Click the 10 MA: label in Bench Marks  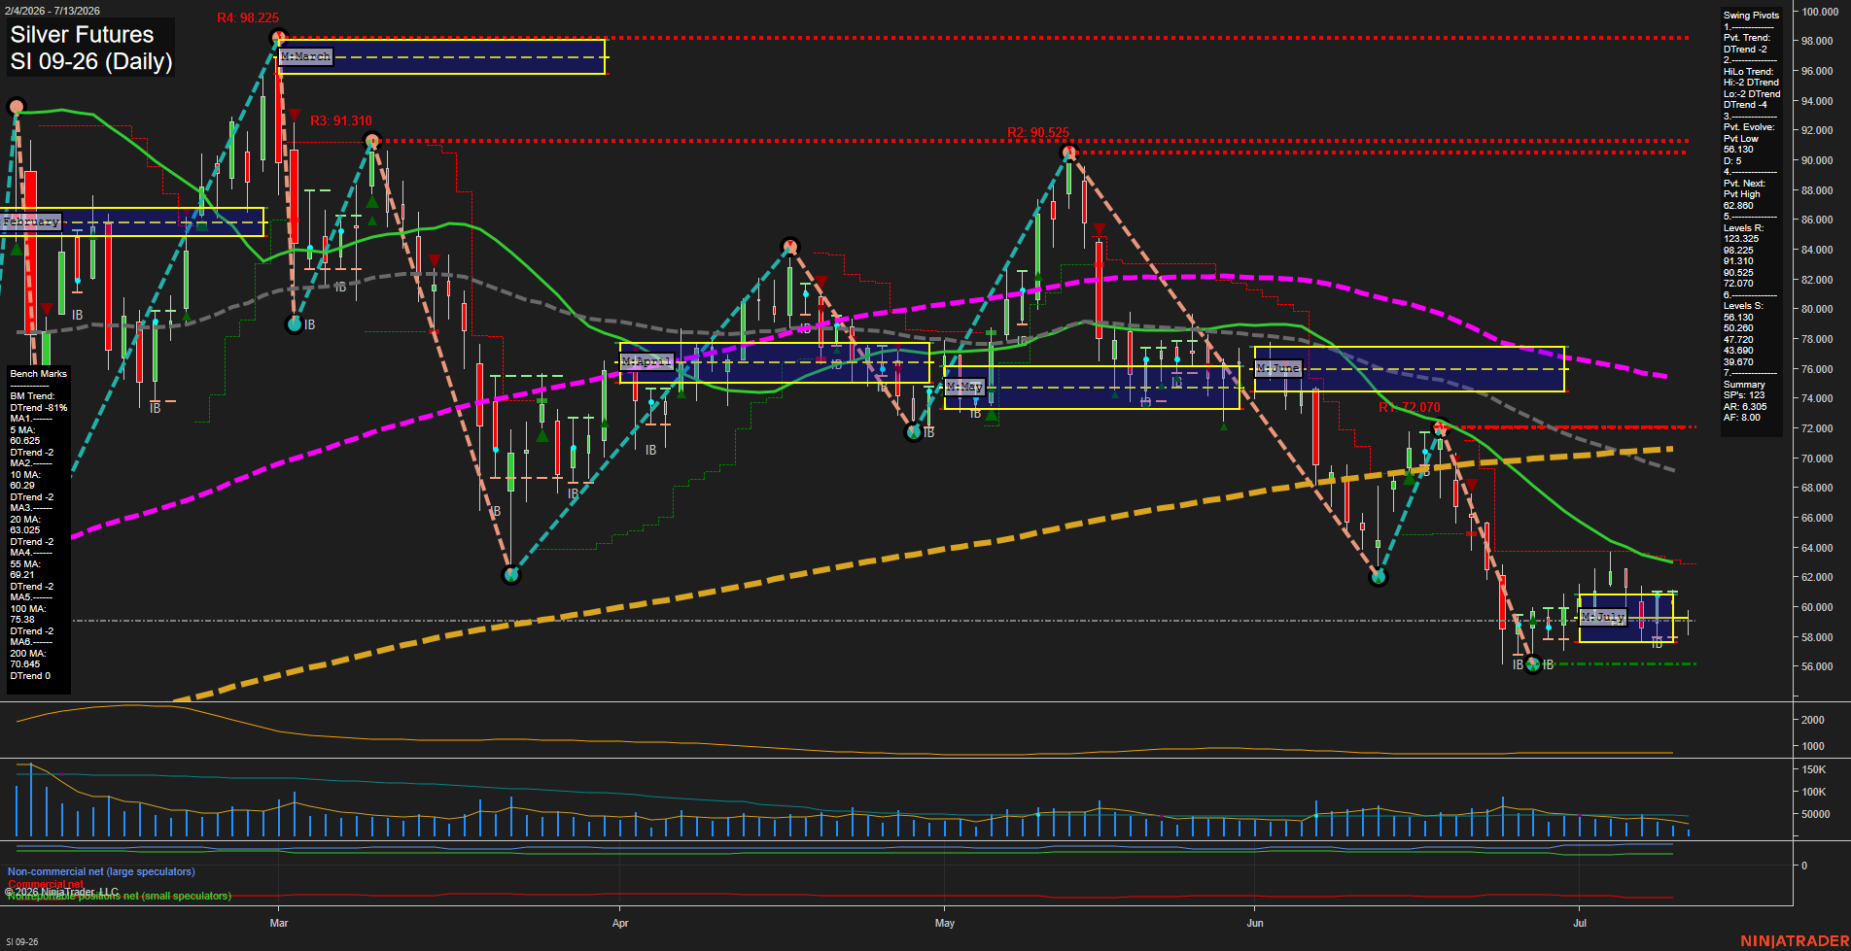pos(24,475)
